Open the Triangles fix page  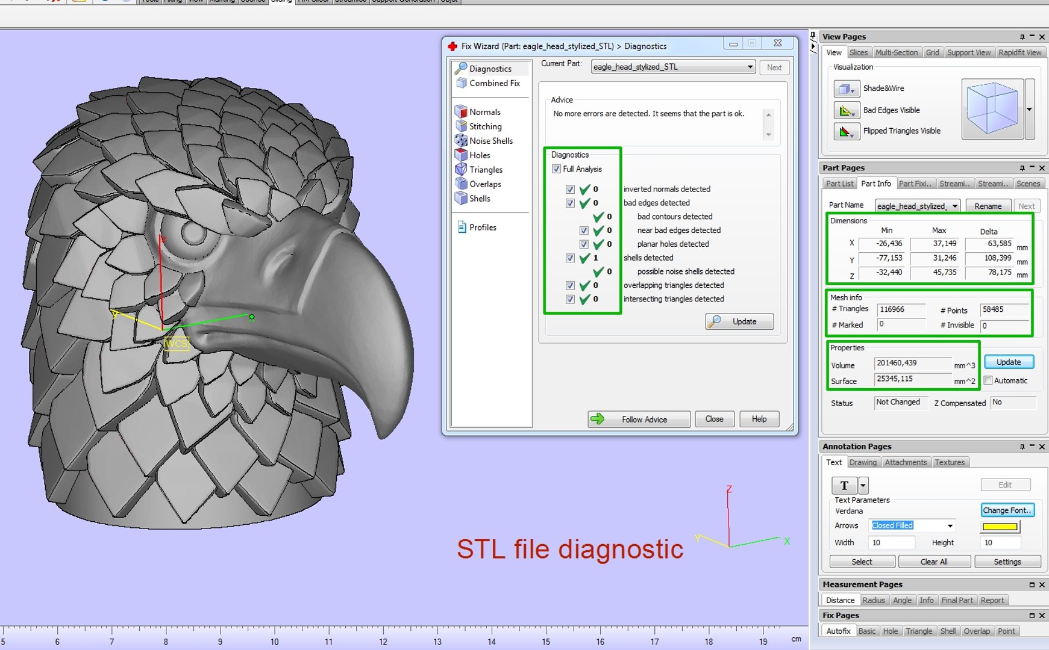tap(479, 170)
